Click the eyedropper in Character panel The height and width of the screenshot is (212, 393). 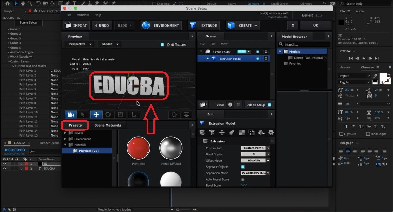375,76
